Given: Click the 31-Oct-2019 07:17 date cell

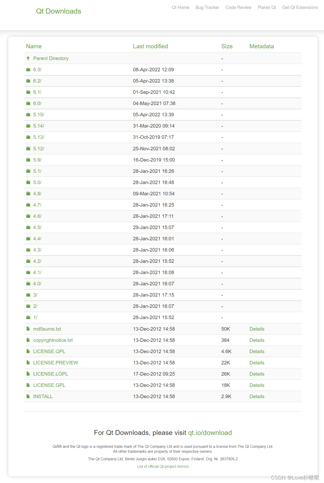Looking at the screenshot, I should click(153, 137).
